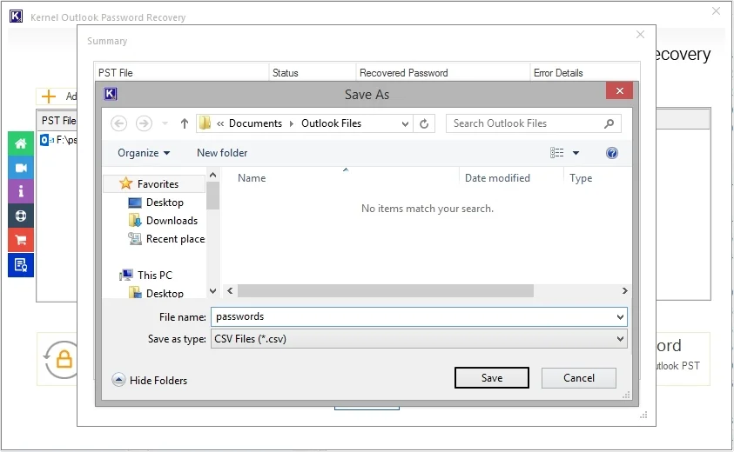Open the blue Help question icon
This screenshot has height=452, width=734.
tap(612, 153)
